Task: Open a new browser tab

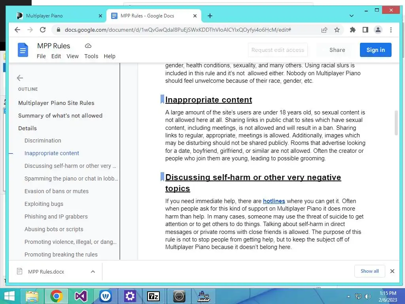Action: 210,16
